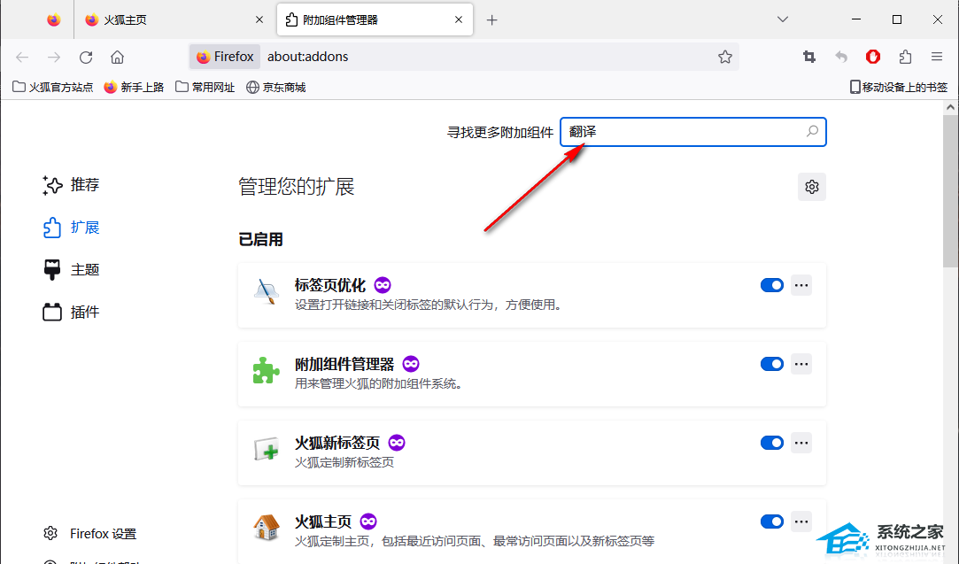The image size is (959, 564).
Task: Disable the 火狐新标签页 extension toggle
Action: point(772,443)
